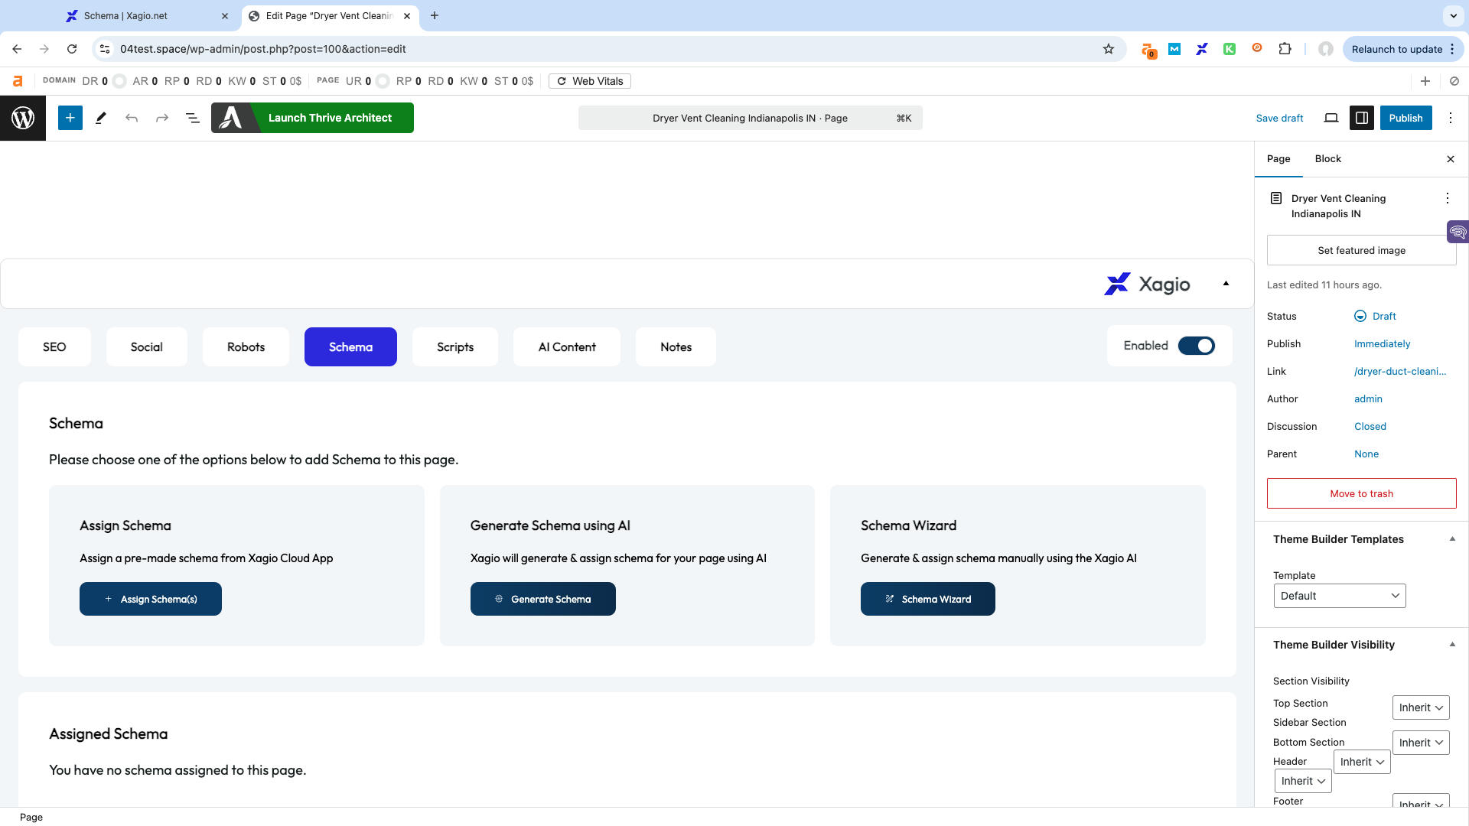
Task: Click the blue M extension icon
Action: coord(1174,49)
